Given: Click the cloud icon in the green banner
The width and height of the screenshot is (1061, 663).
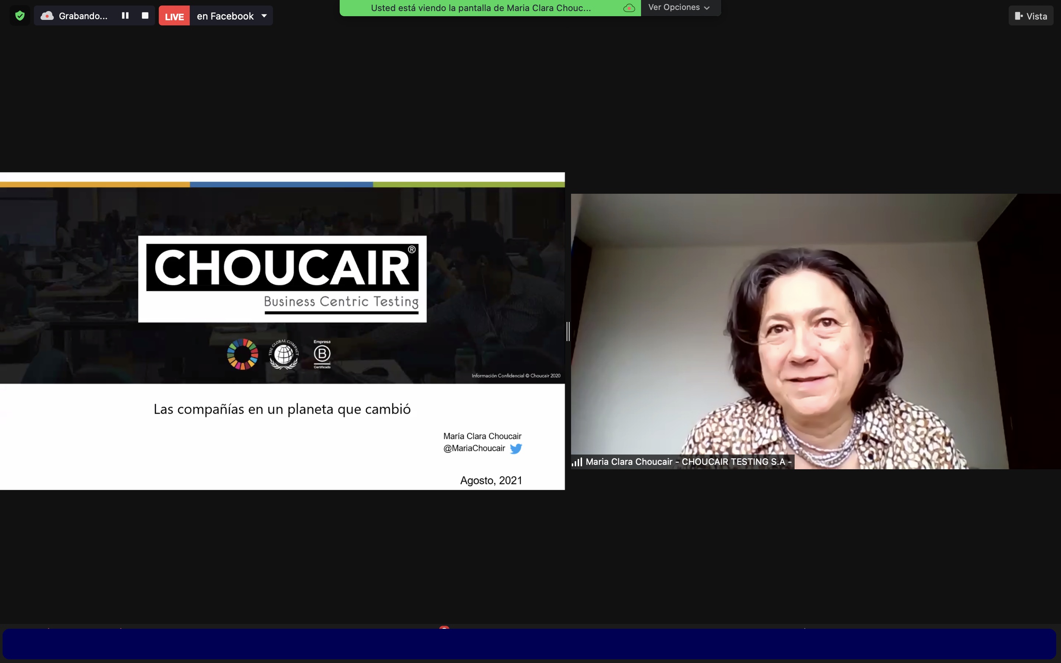Looking at the screenshot, I should click(629, 8).
